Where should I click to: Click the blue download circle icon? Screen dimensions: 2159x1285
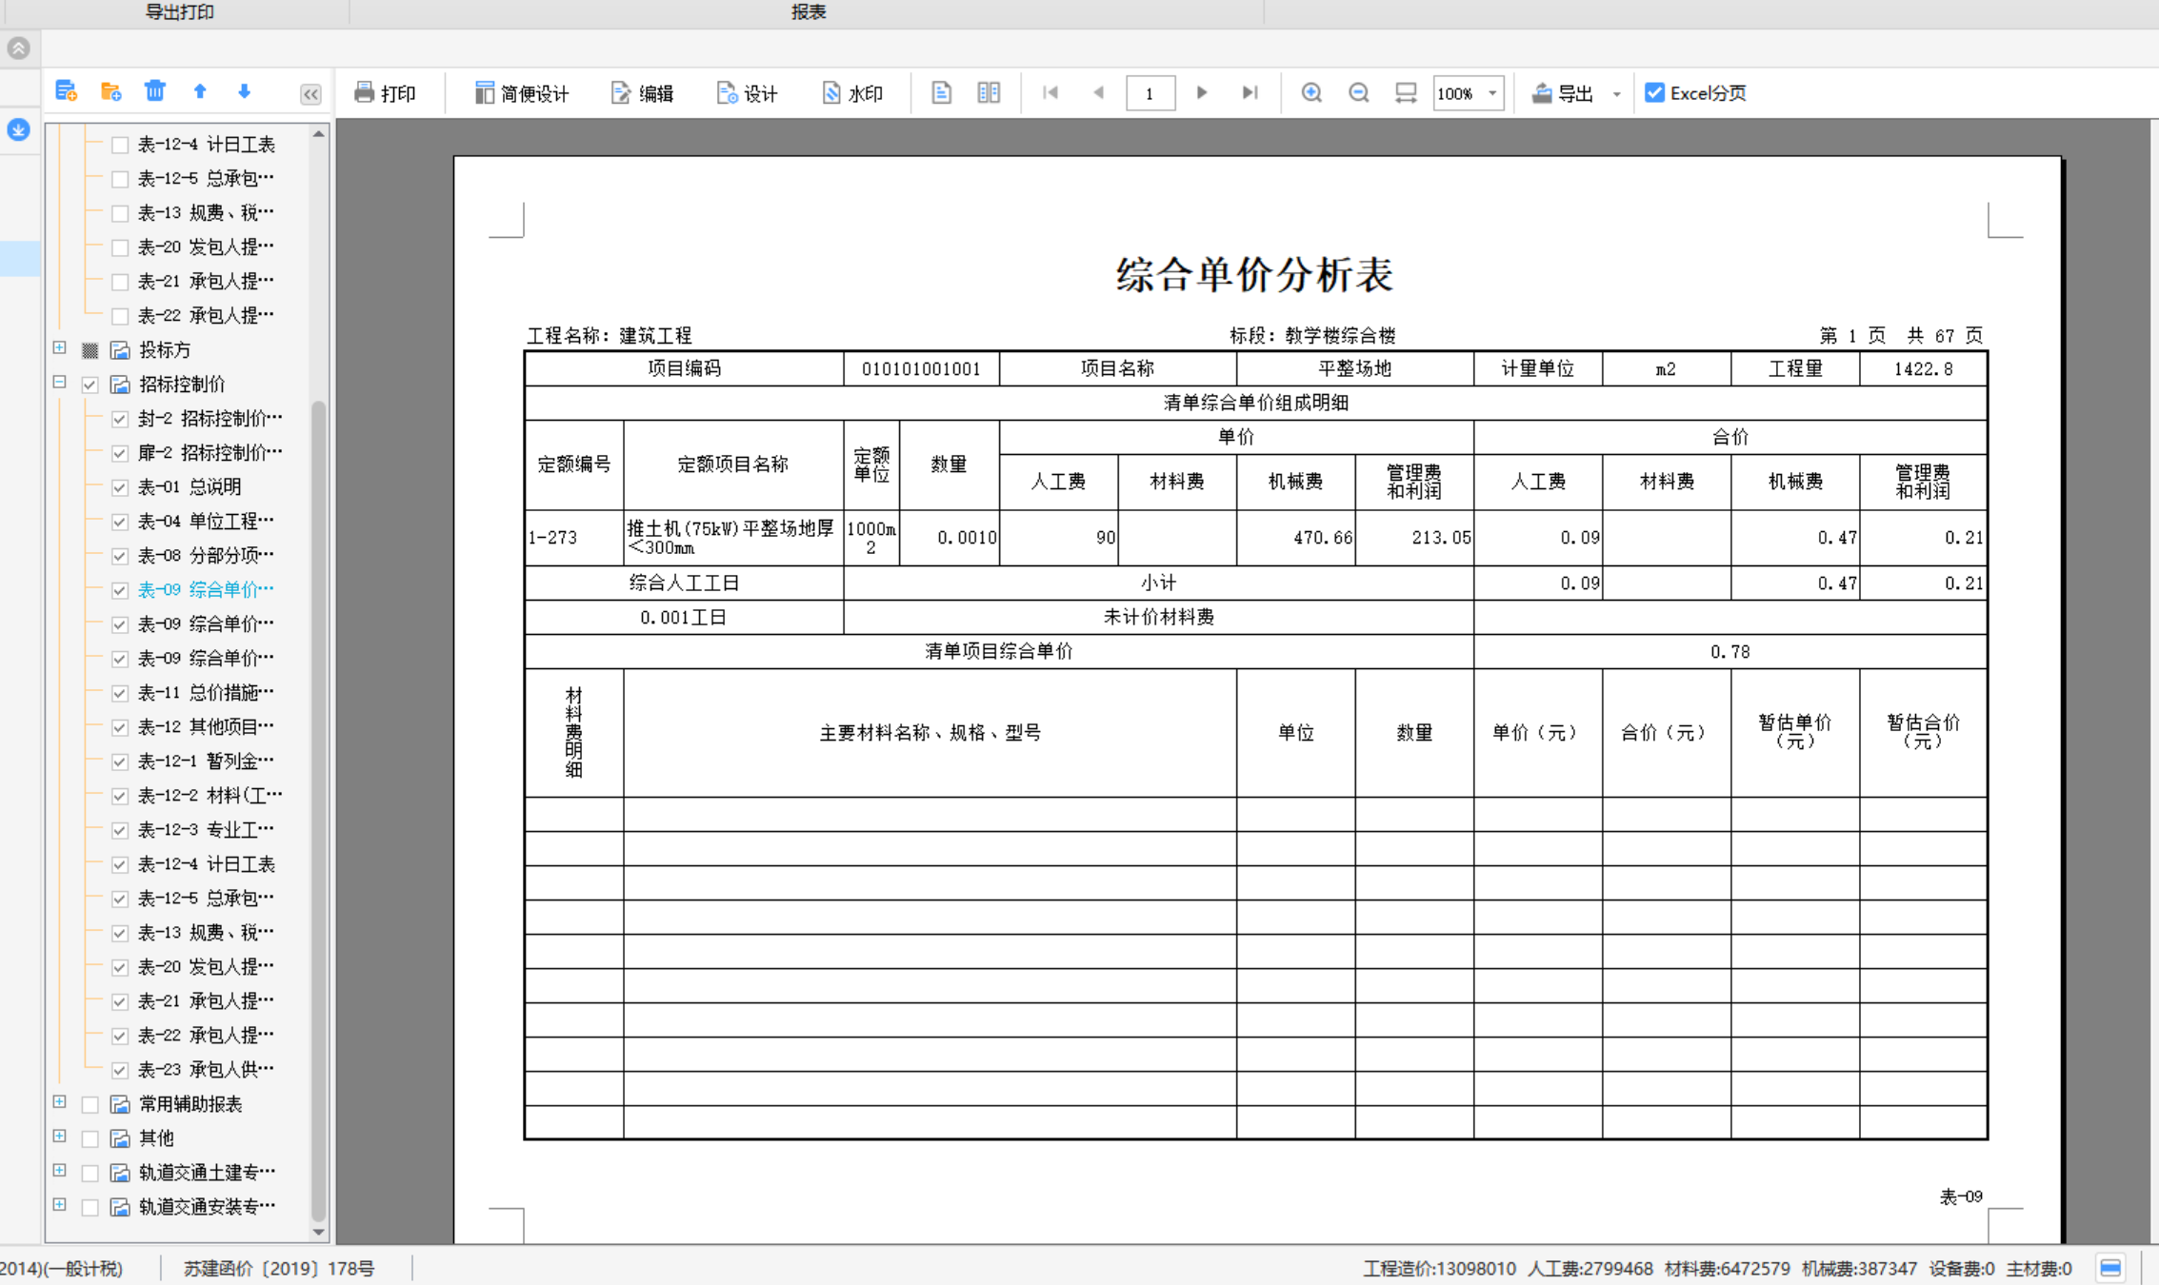18,129
